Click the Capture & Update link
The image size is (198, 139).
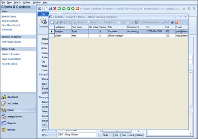pos(11,54)
